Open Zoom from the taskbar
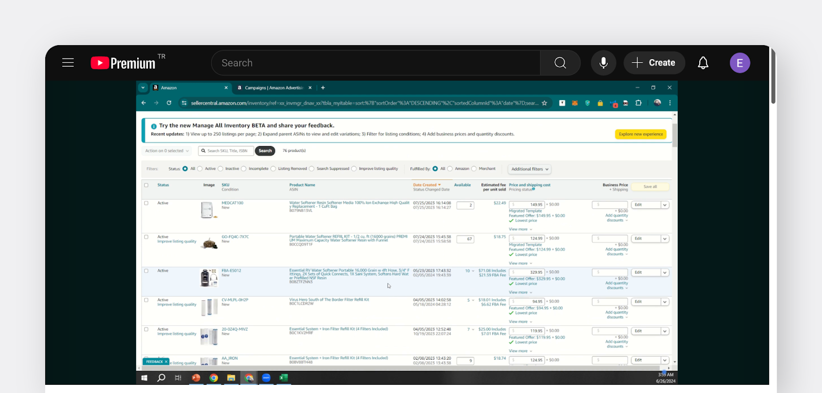The image size is (822, 393). (x=266, y=378)
